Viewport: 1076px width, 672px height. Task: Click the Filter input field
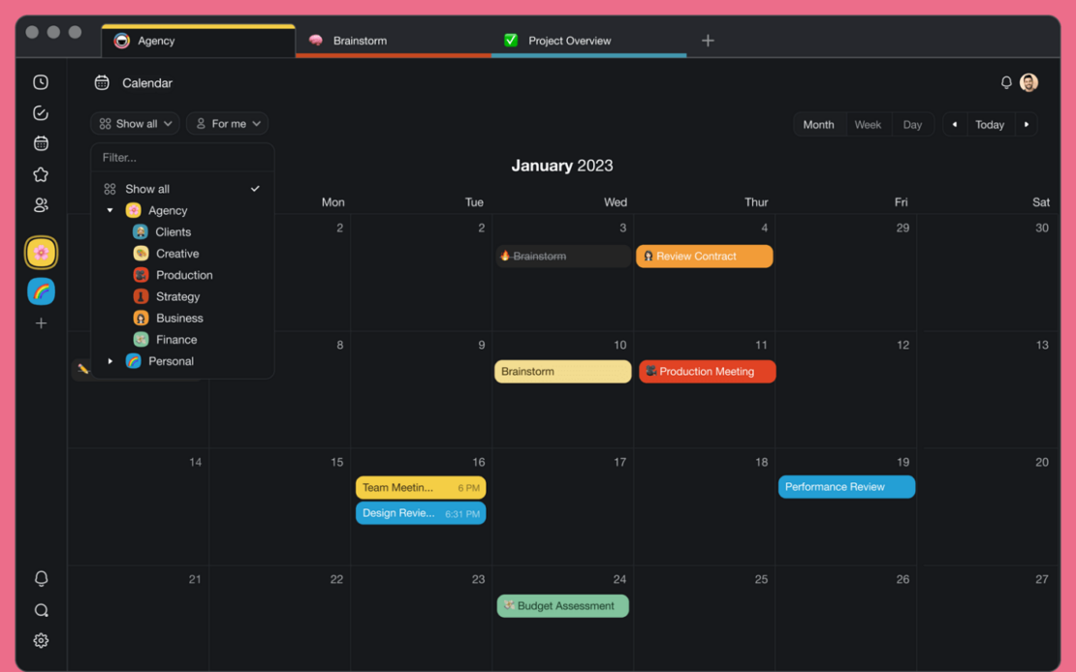point(182,157)
